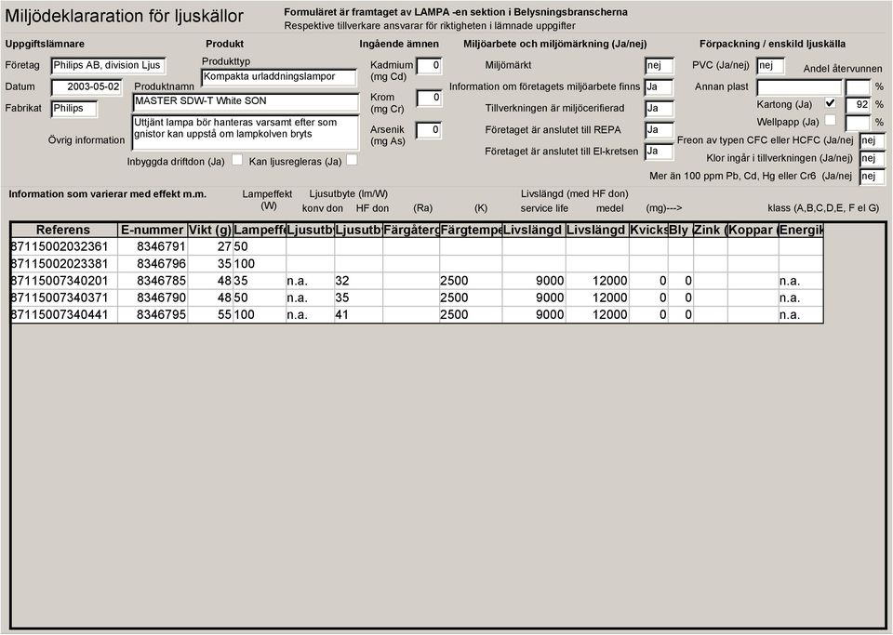The image size is (893, 635).
Task: Select the Annan plast percentage field
Action: click(859, 87)
